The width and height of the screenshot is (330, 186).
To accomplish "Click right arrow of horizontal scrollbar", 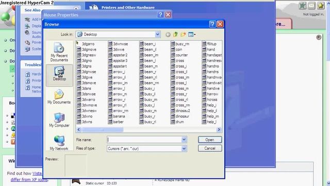I will 219,130.
